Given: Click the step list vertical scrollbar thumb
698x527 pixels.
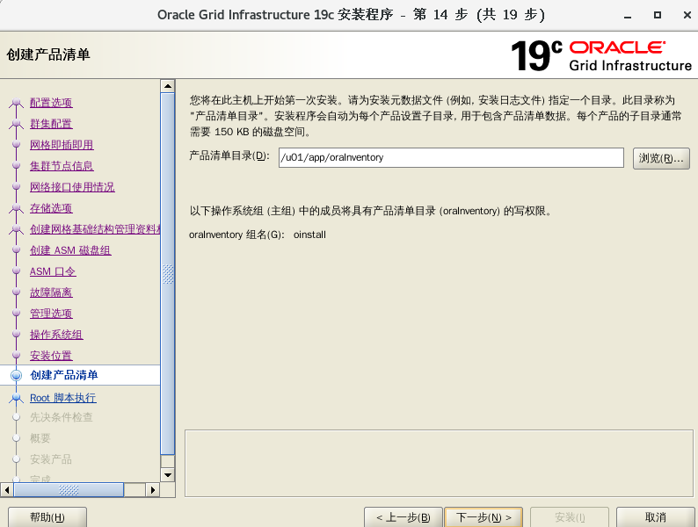Looking at the screenshot, I should [x=168, y=274].
